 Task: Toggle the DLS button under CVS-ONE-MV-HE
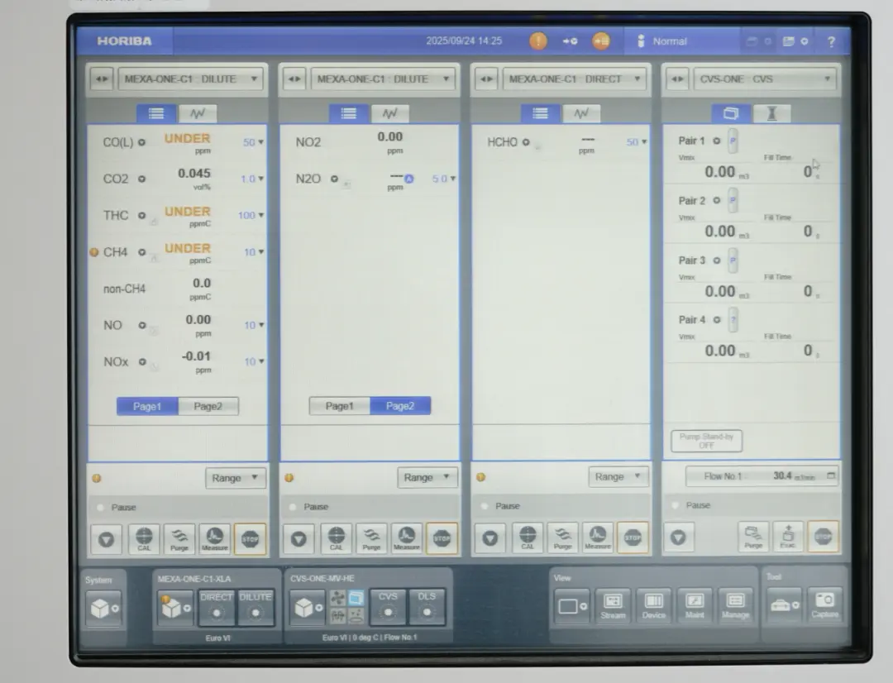click(427, 607)
